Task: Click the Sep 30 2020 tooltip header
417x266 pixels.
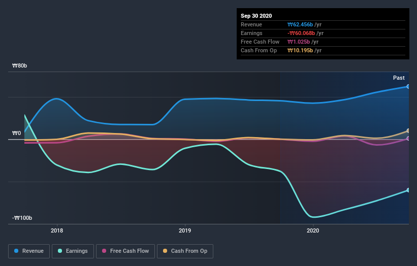Action: (256, 16)
